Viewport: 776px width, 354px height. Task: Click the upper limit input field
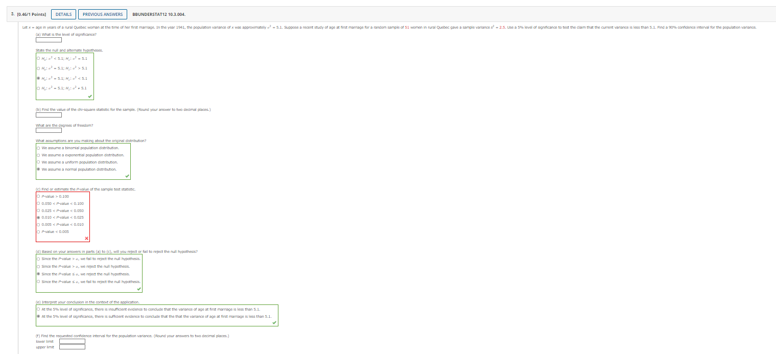pyautogui.click(x=72, y=347)
